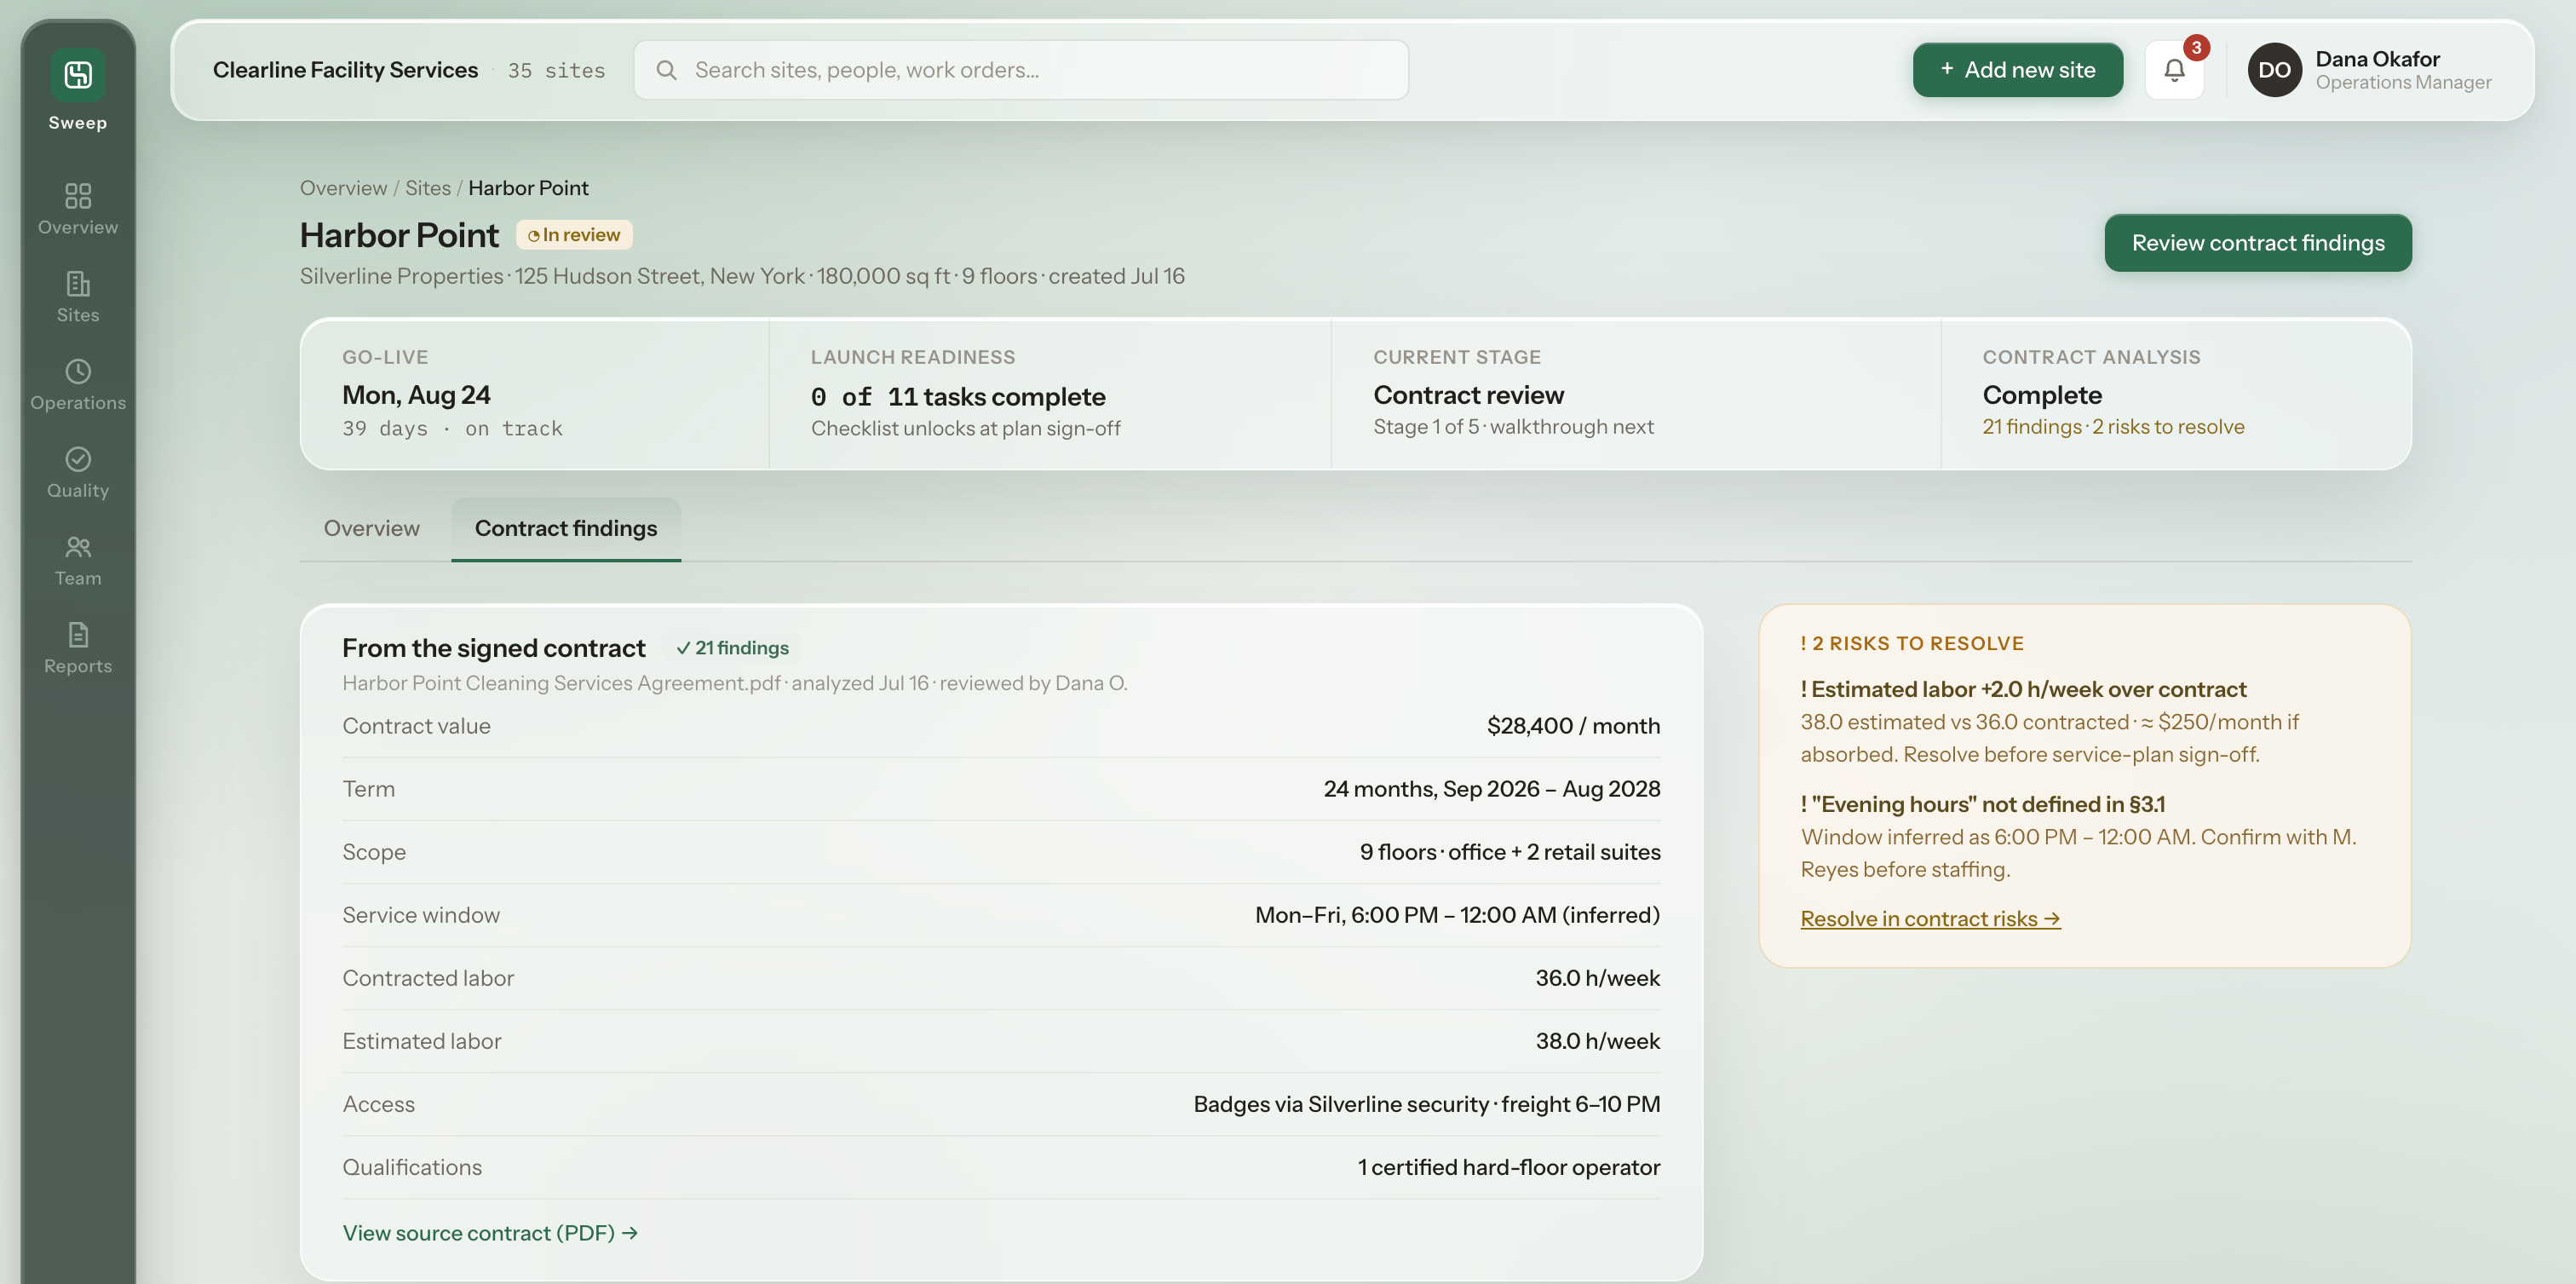Go to Overview in the sidebar
This screenshot has width=2576, height=1284.
78,209
